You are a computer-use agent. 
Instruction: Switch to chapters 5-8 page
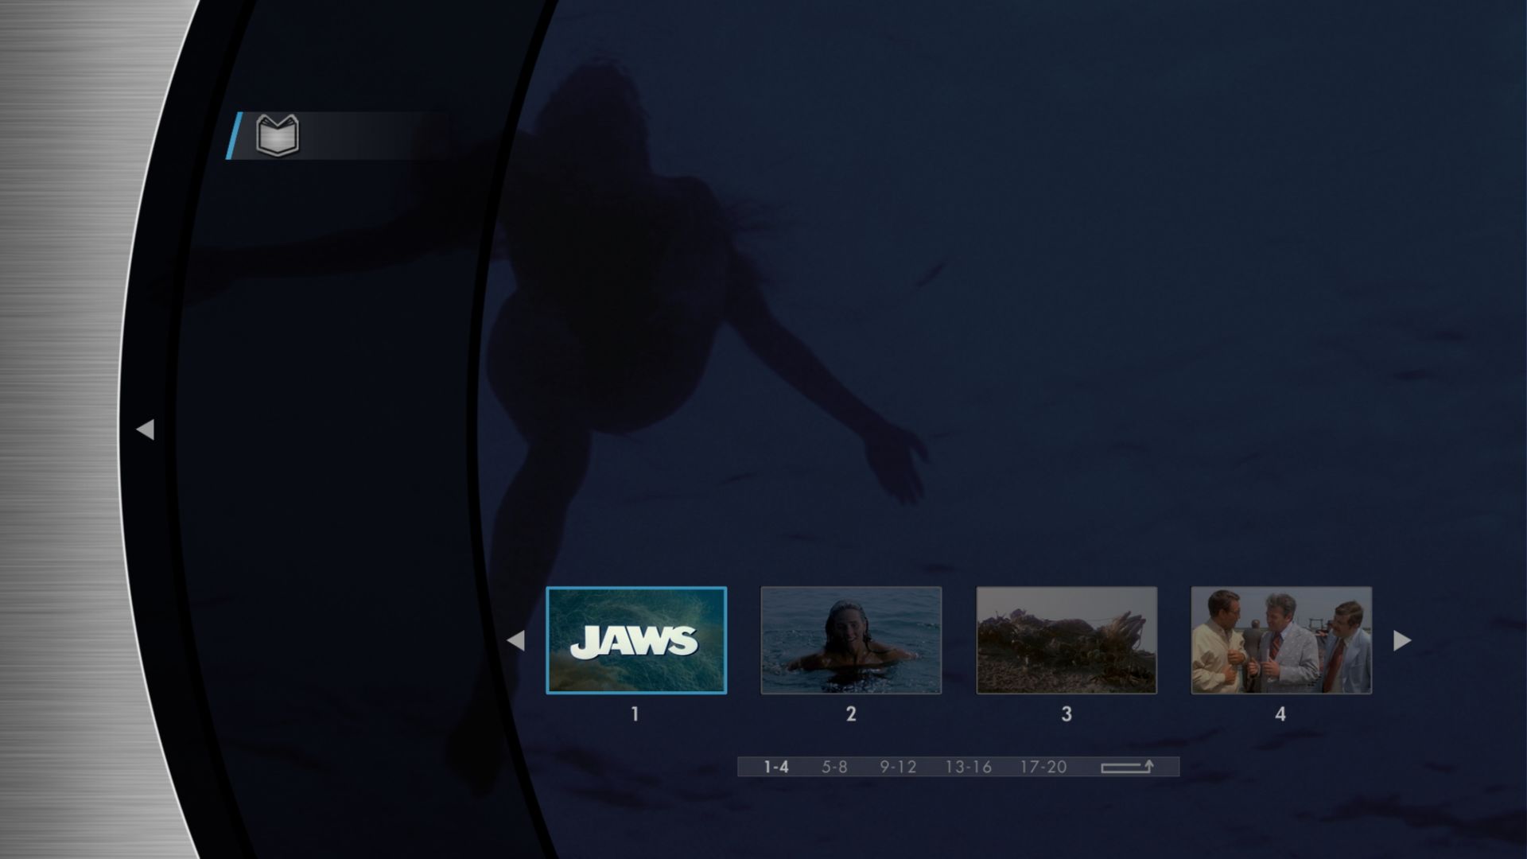coord(834,767)
